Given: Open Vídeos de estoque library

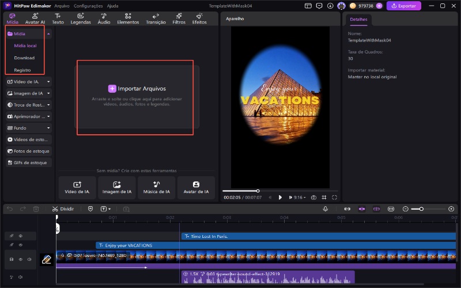Looking at the screenshot, I should click(28, 139).
